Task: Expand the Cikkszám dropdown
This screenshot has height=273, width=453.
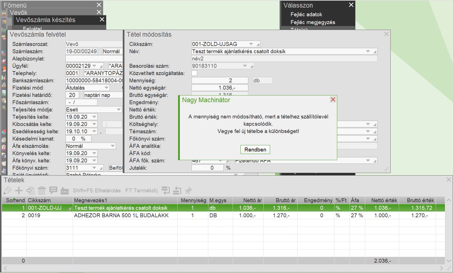Action: (x=251, y=44)
